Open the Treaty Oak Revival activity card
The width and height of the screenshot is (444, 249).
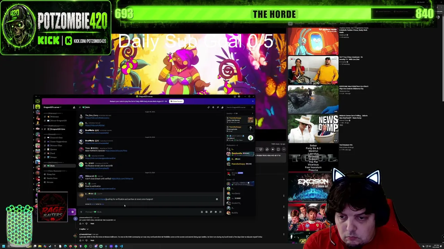(x=240, y=120)
